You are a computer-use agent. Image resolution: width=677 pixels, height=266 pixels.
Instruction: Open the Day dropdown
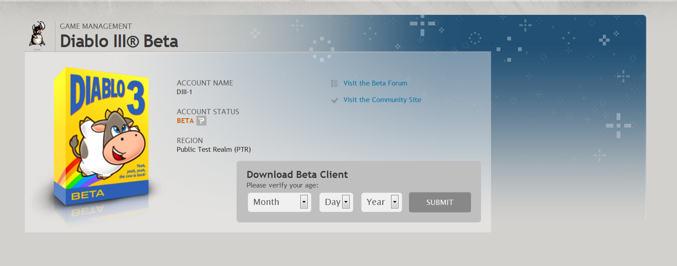coord(333,202)
